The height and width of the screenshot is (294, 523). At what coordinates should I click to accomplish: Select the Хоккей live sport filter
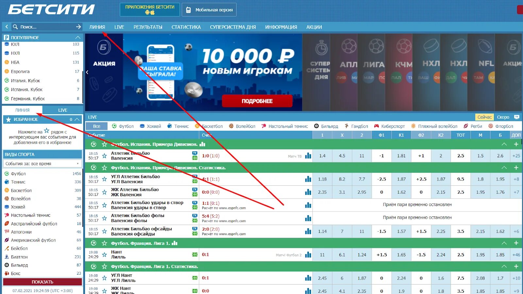tap(150, 126)
